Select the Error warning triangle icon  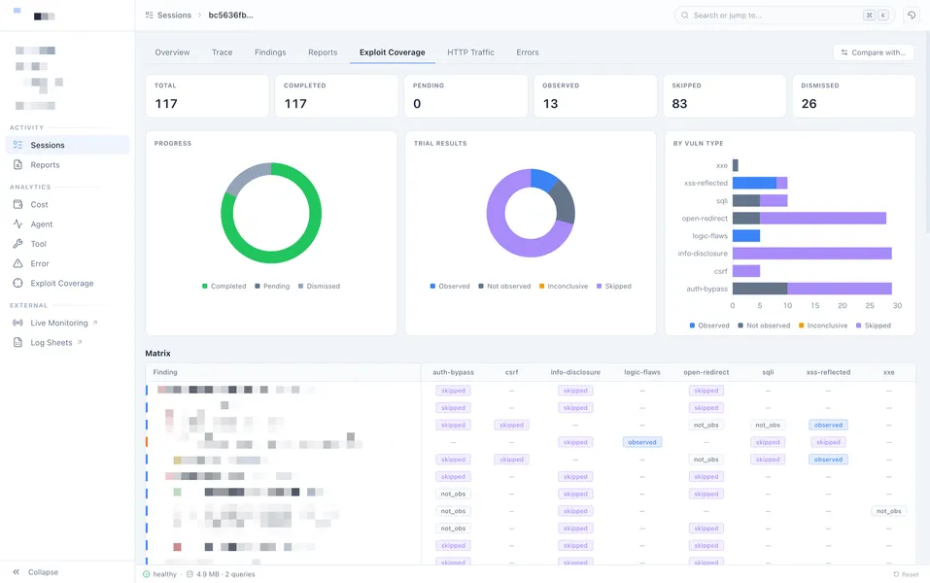(17, 263)
